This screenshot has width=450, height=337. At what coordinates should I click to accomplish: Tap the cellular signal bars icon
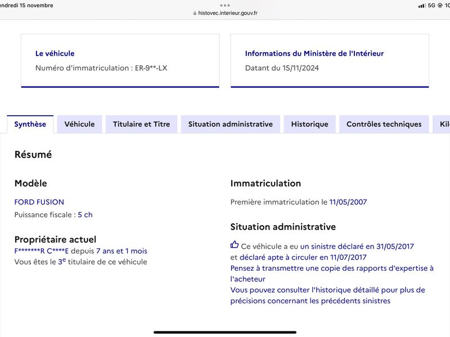click(x=421, y=6)
